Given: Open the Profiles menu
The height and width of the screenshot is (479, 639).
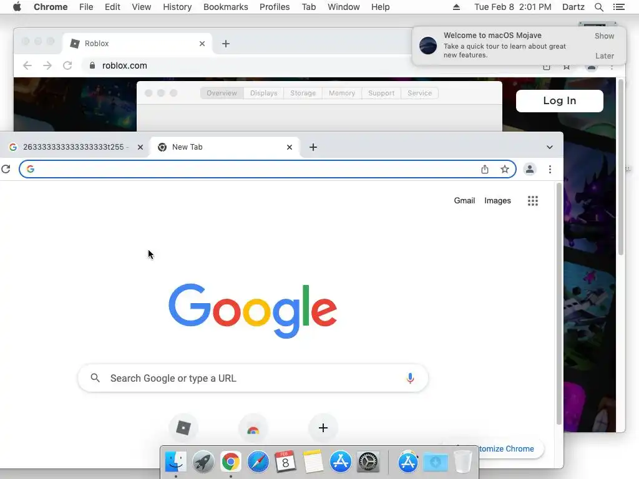Looking at the screenshot, I should point(275,7).
